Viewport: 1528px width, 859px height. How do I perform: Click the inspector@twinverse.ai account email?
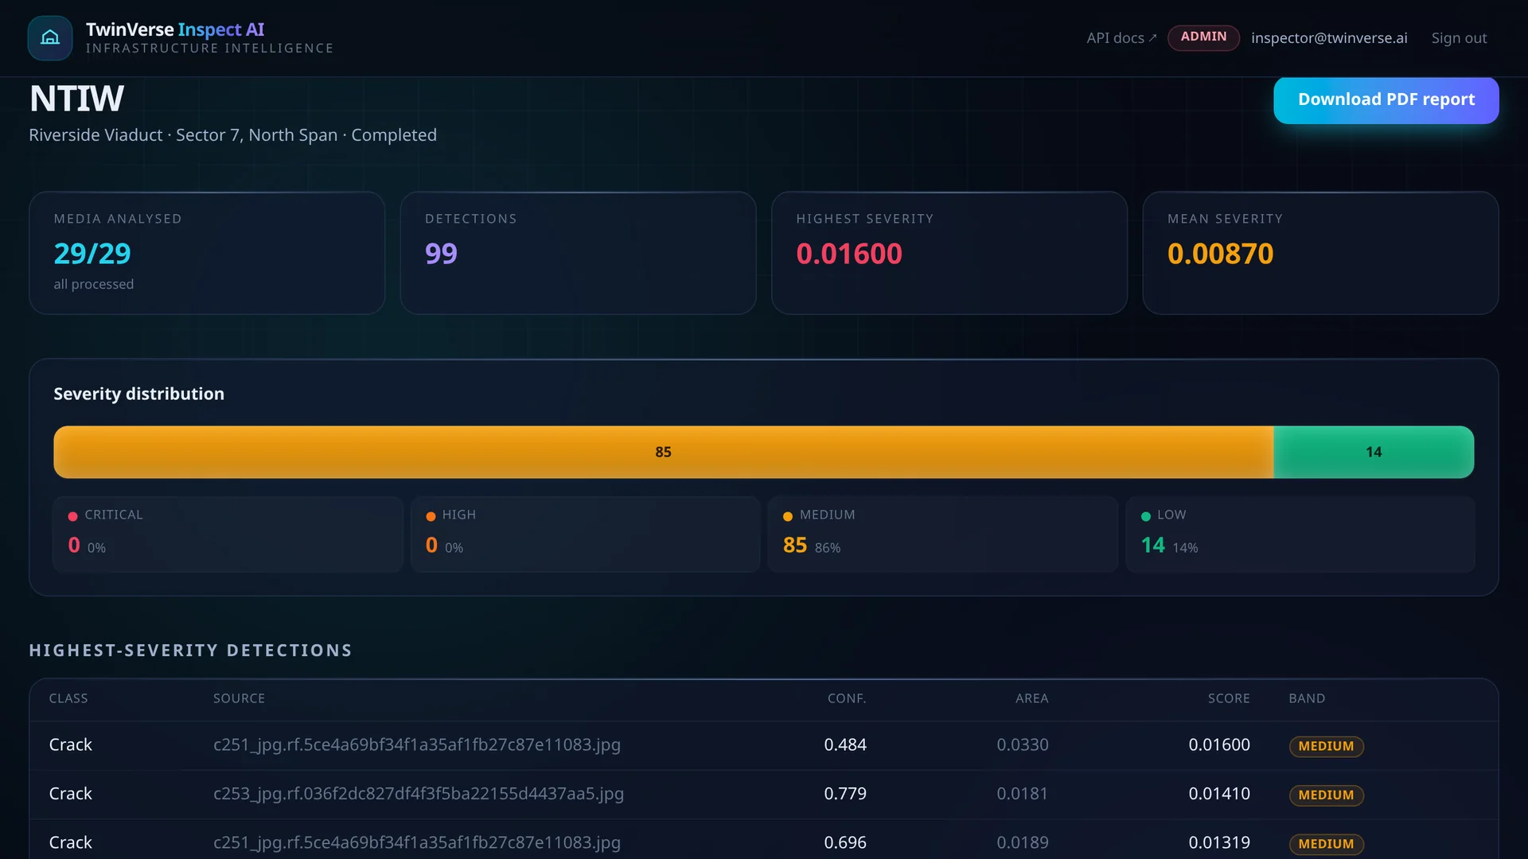[x=1329, y=38]
